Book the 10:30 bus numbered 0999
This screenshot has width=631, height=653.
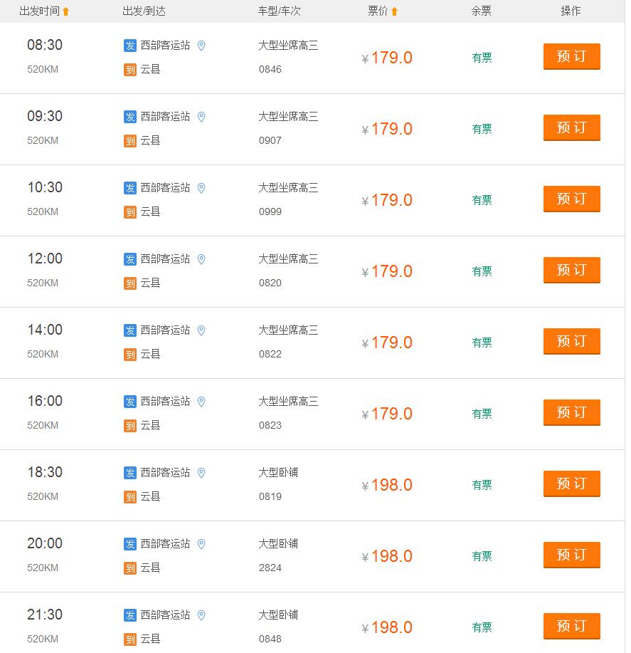click(571, 199)
